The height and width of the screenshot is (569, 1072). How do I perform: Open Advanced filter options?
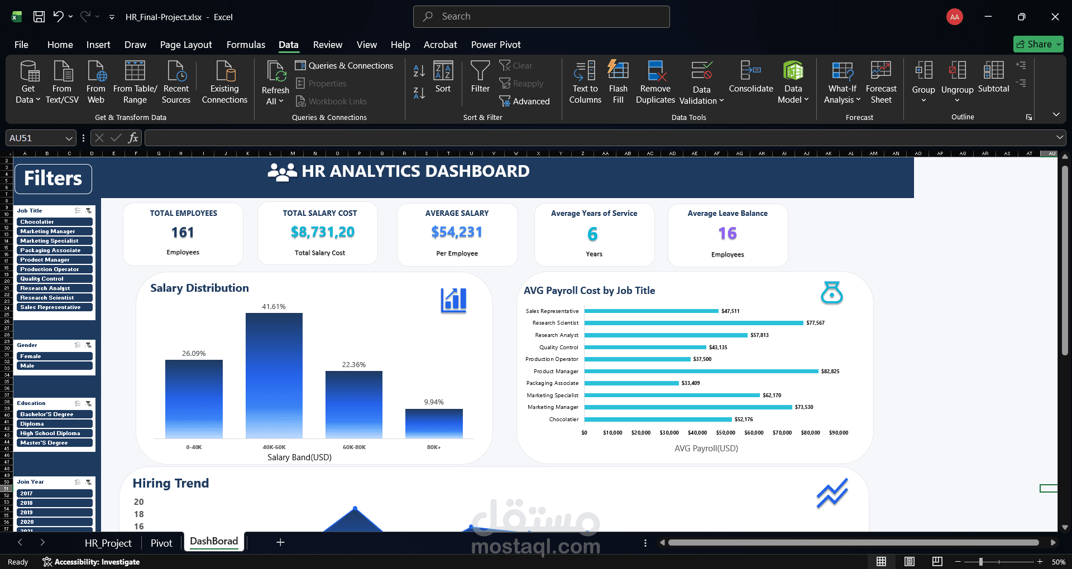(x=524, y=101)
